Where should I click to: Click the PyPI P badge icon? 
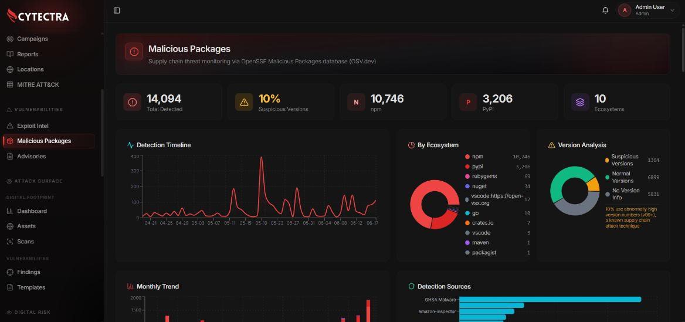tap(469, 102)
